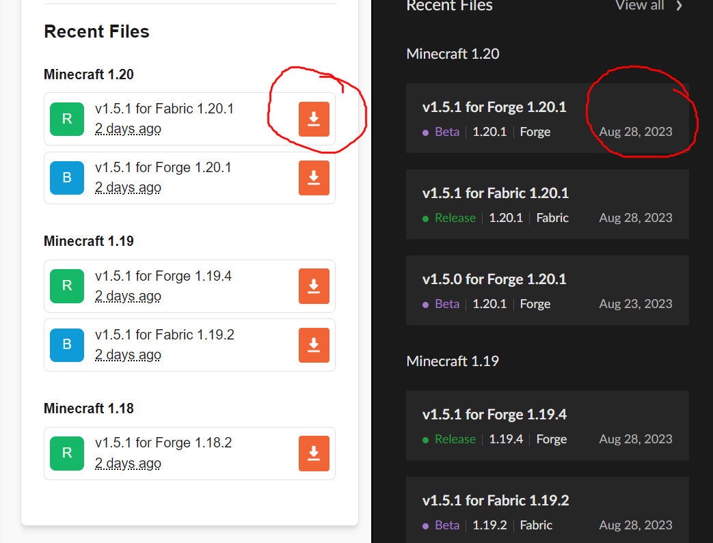The image size is (713, 543).
Task: Click v1.5.1 for Fabric 1.20.1 title in light panel
Action: click(164, 109)
